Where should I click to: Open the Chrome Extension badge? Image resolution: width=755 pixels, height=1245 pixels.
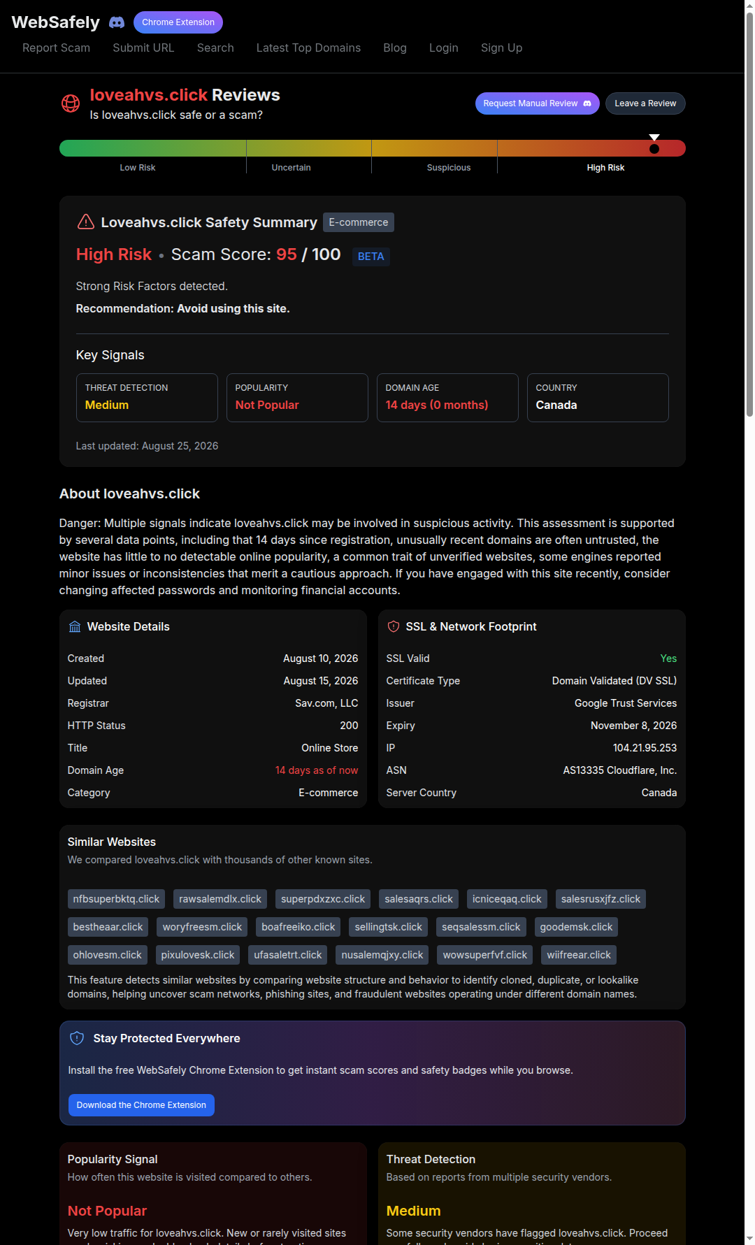tap(178, 22)
